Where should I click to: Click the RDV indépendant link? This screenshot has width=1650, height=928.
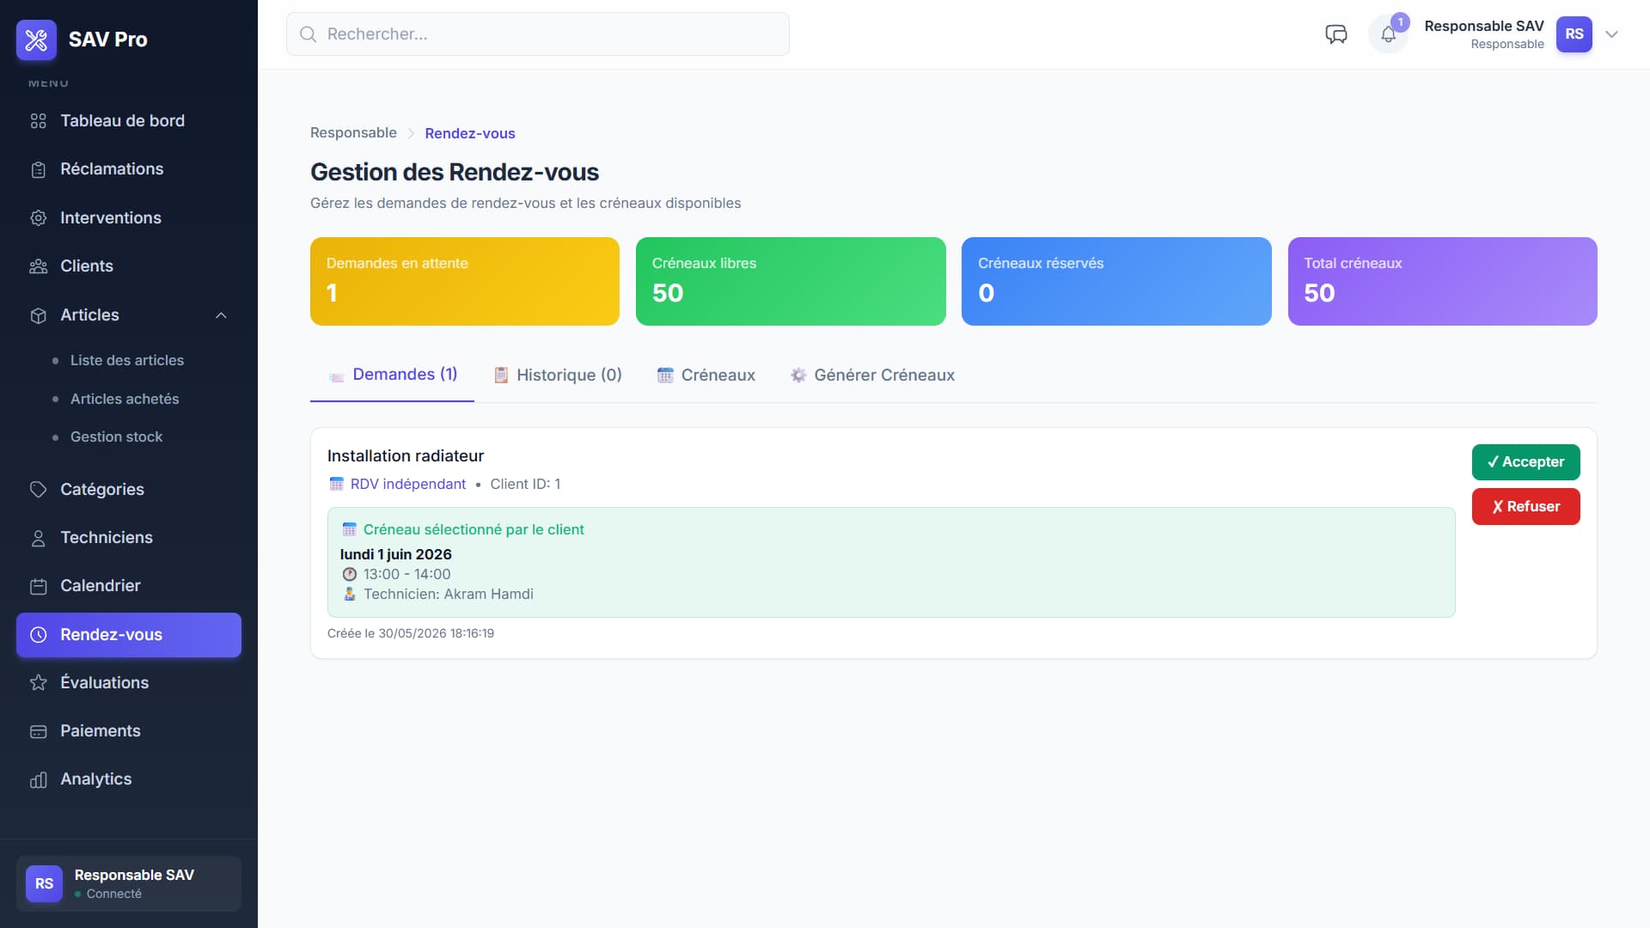pyautogui.click(x=407, y=485)
